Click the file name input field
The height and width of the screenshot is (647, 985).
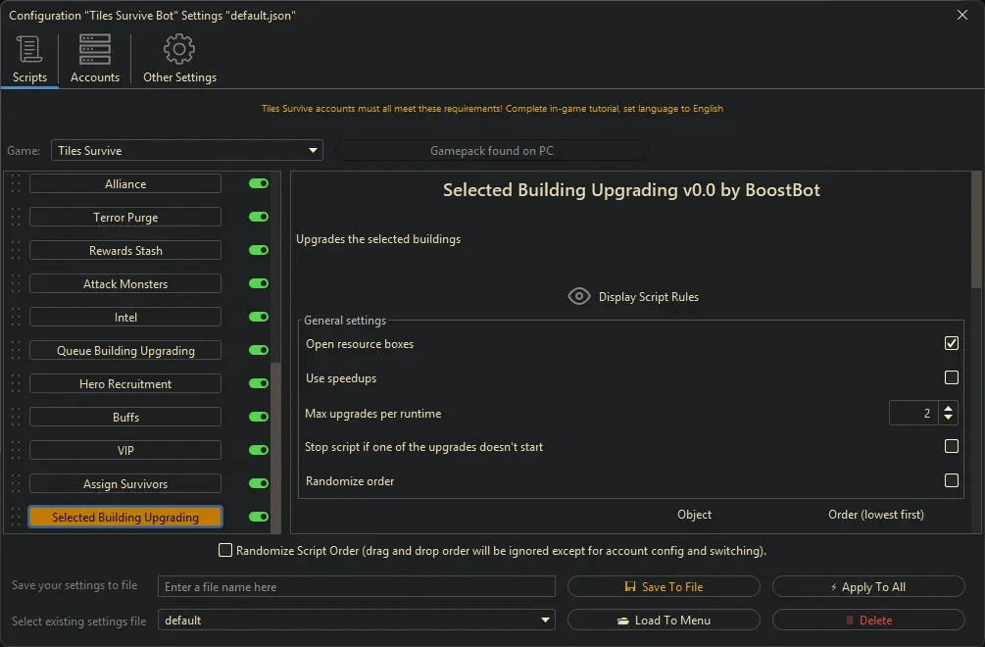[x=357, y=587]
